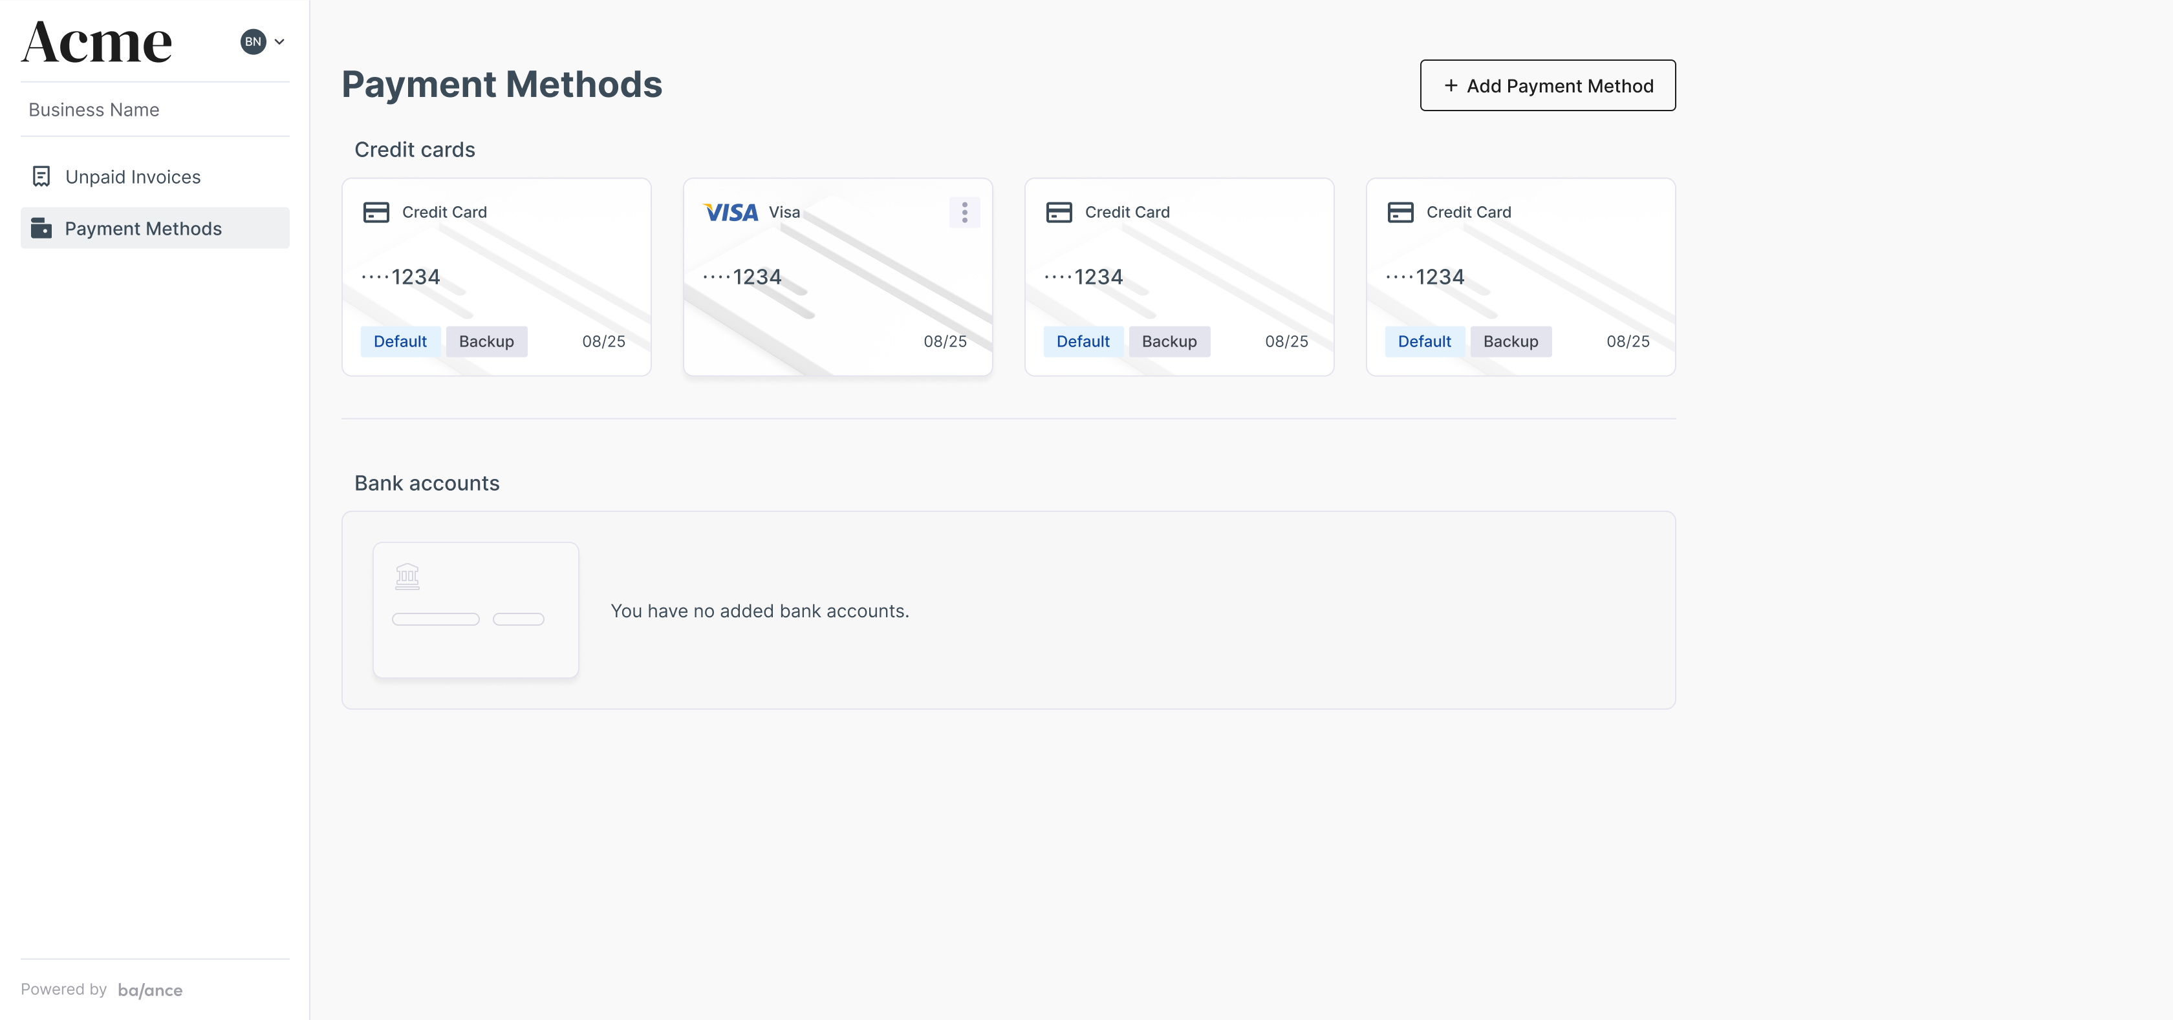Click the Acme logo

[96, 41]
